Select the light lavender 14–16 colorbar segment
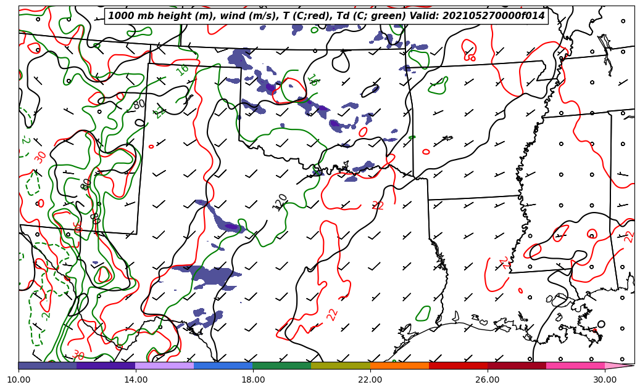 (165, 365)
